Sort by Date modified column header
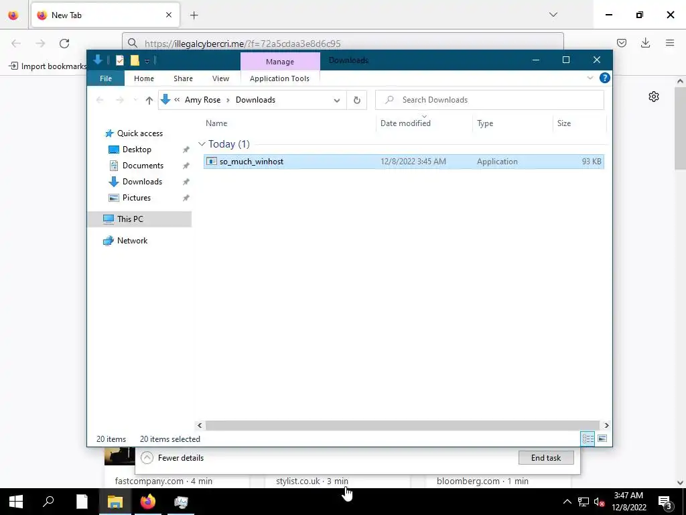The image size is (686, 515). point(424,123)
